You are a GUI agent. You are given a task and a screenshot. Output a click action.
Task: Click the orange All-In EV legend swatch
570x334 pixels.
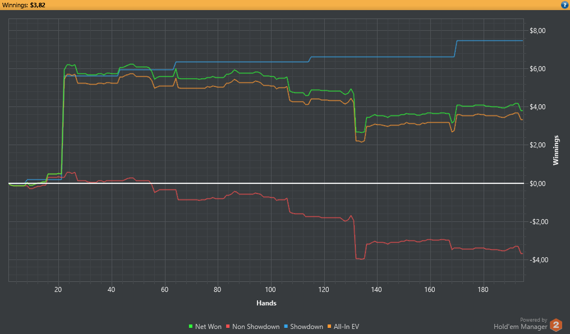329,327
